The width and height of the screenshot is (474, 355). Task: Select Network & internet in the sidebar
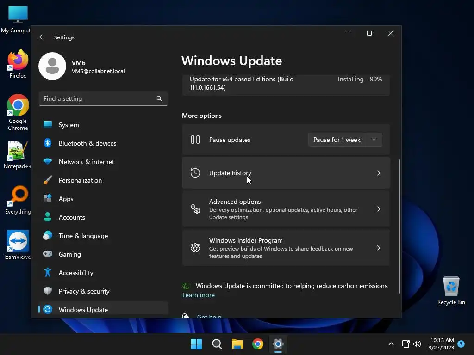tap(103, 161)
